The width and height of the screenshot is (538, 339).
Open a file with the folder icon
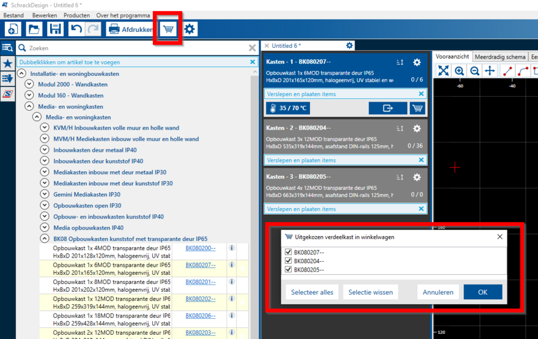(34, 29)
